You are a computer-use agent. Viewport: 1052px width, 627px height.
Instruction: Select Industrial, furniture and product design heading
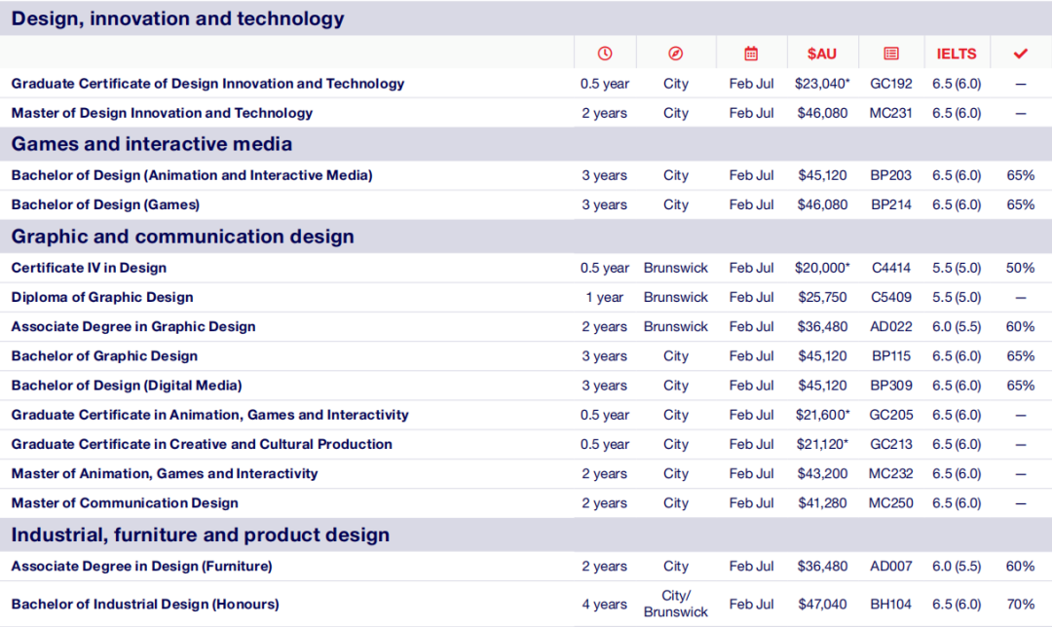tap(200, 535)
